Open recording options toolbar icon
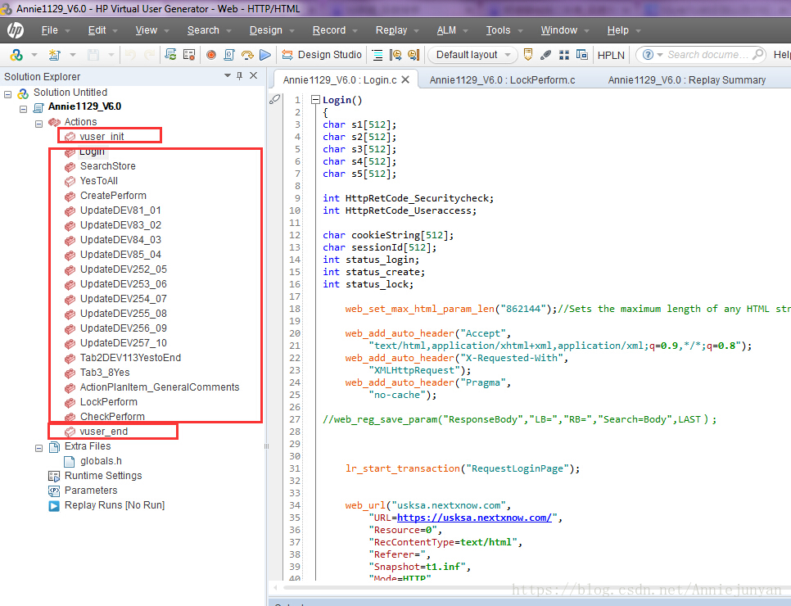Screen dimensions: 791x606 pos(189,55)
